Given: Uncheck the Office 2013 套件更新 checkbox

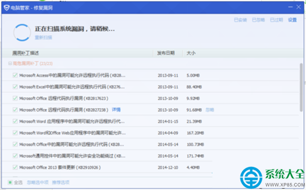Looking at the screenshot, I should pos(15,167).
